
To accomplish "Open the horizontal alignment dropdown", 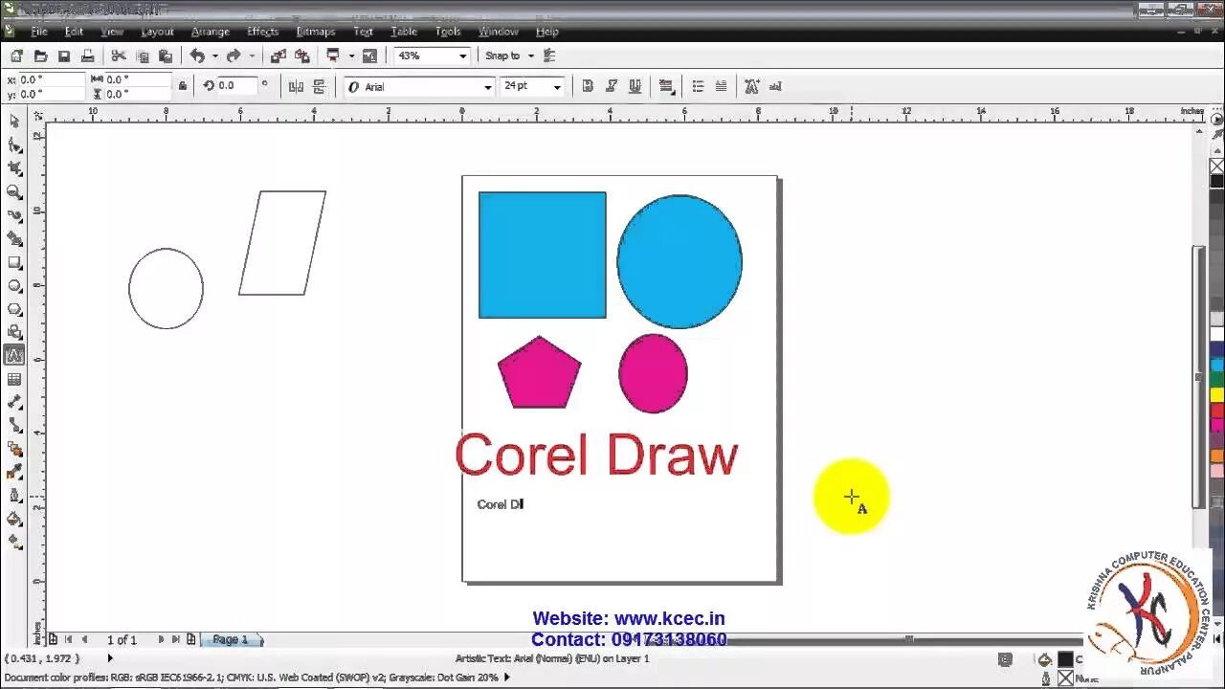I will [666, 86].
